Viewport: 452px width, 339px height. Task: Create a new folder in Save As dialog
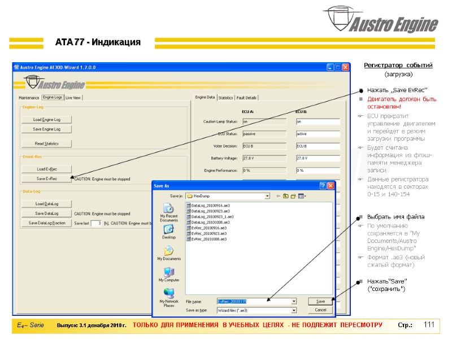click(293, 196)
